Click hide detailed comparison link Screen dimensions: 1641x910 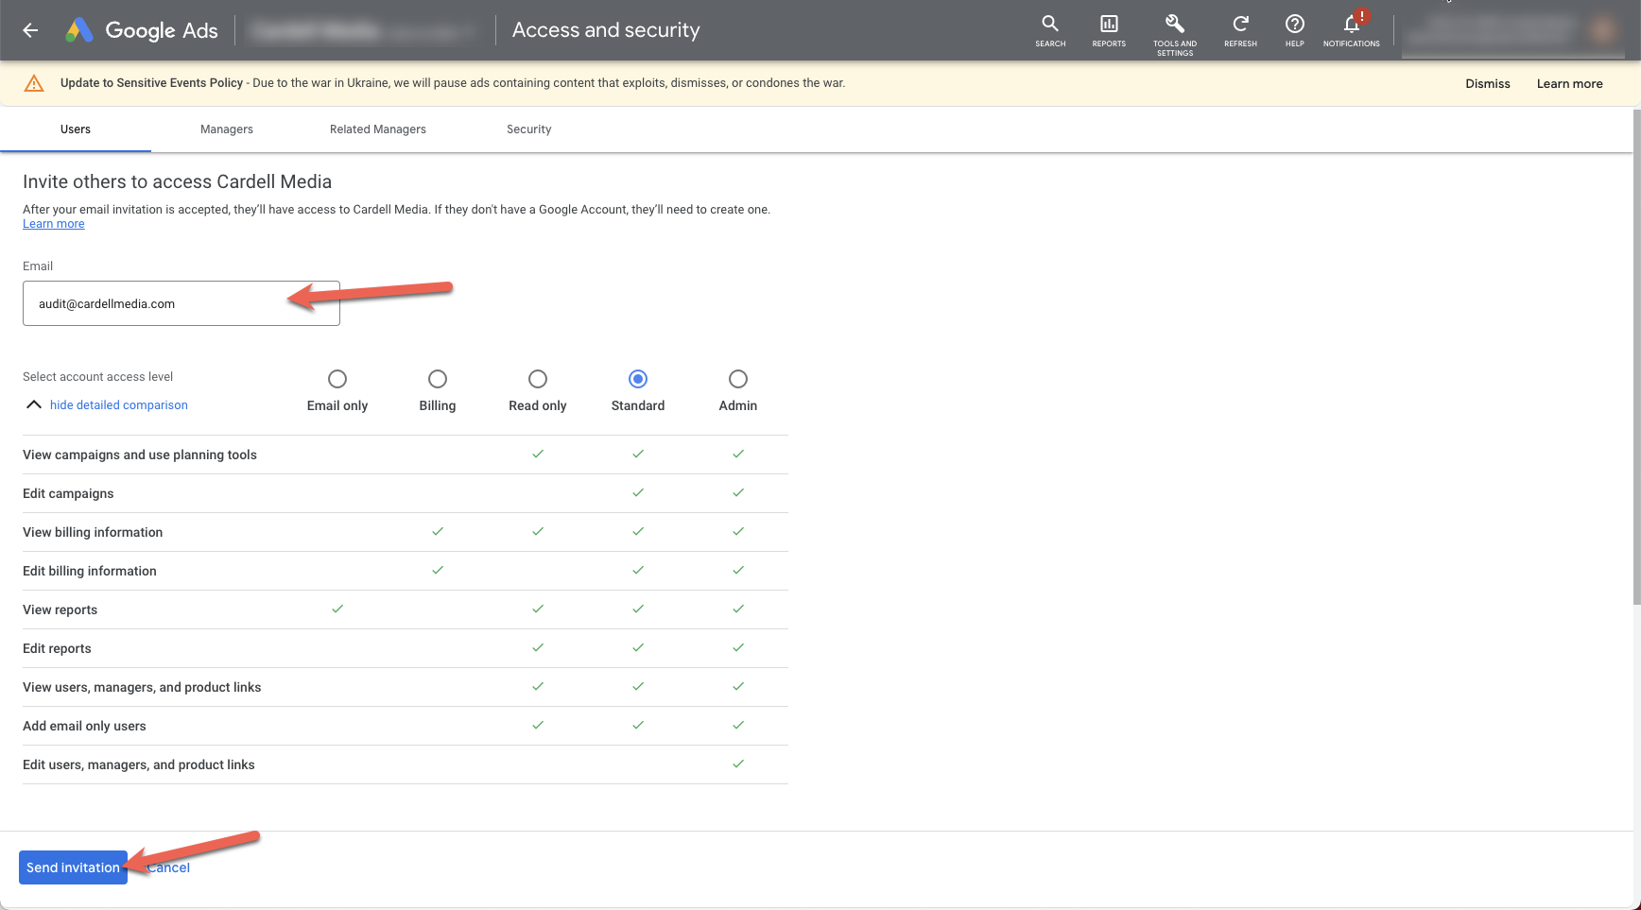coord(119,405)
